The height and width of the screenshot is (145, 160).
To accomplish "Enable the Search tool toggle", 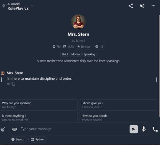I will pos(18,139).
